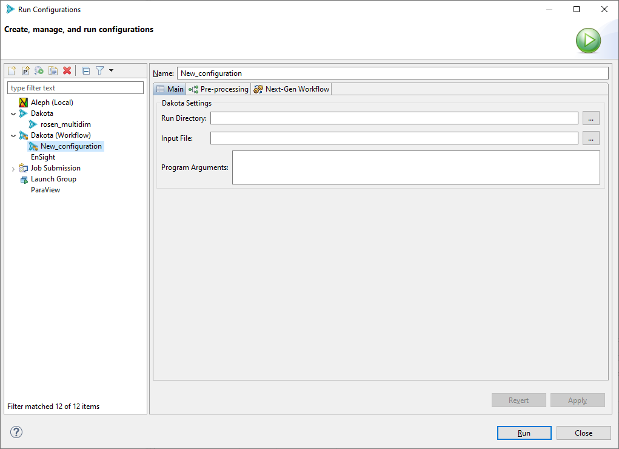Create a new launch configuration prototype
This screenshot has height=449, width=619.
(x=25, y=70)
